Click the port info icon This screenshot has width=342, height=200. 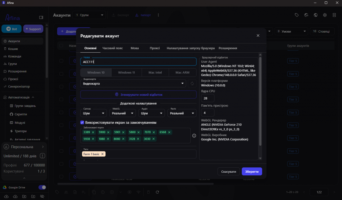194,136
